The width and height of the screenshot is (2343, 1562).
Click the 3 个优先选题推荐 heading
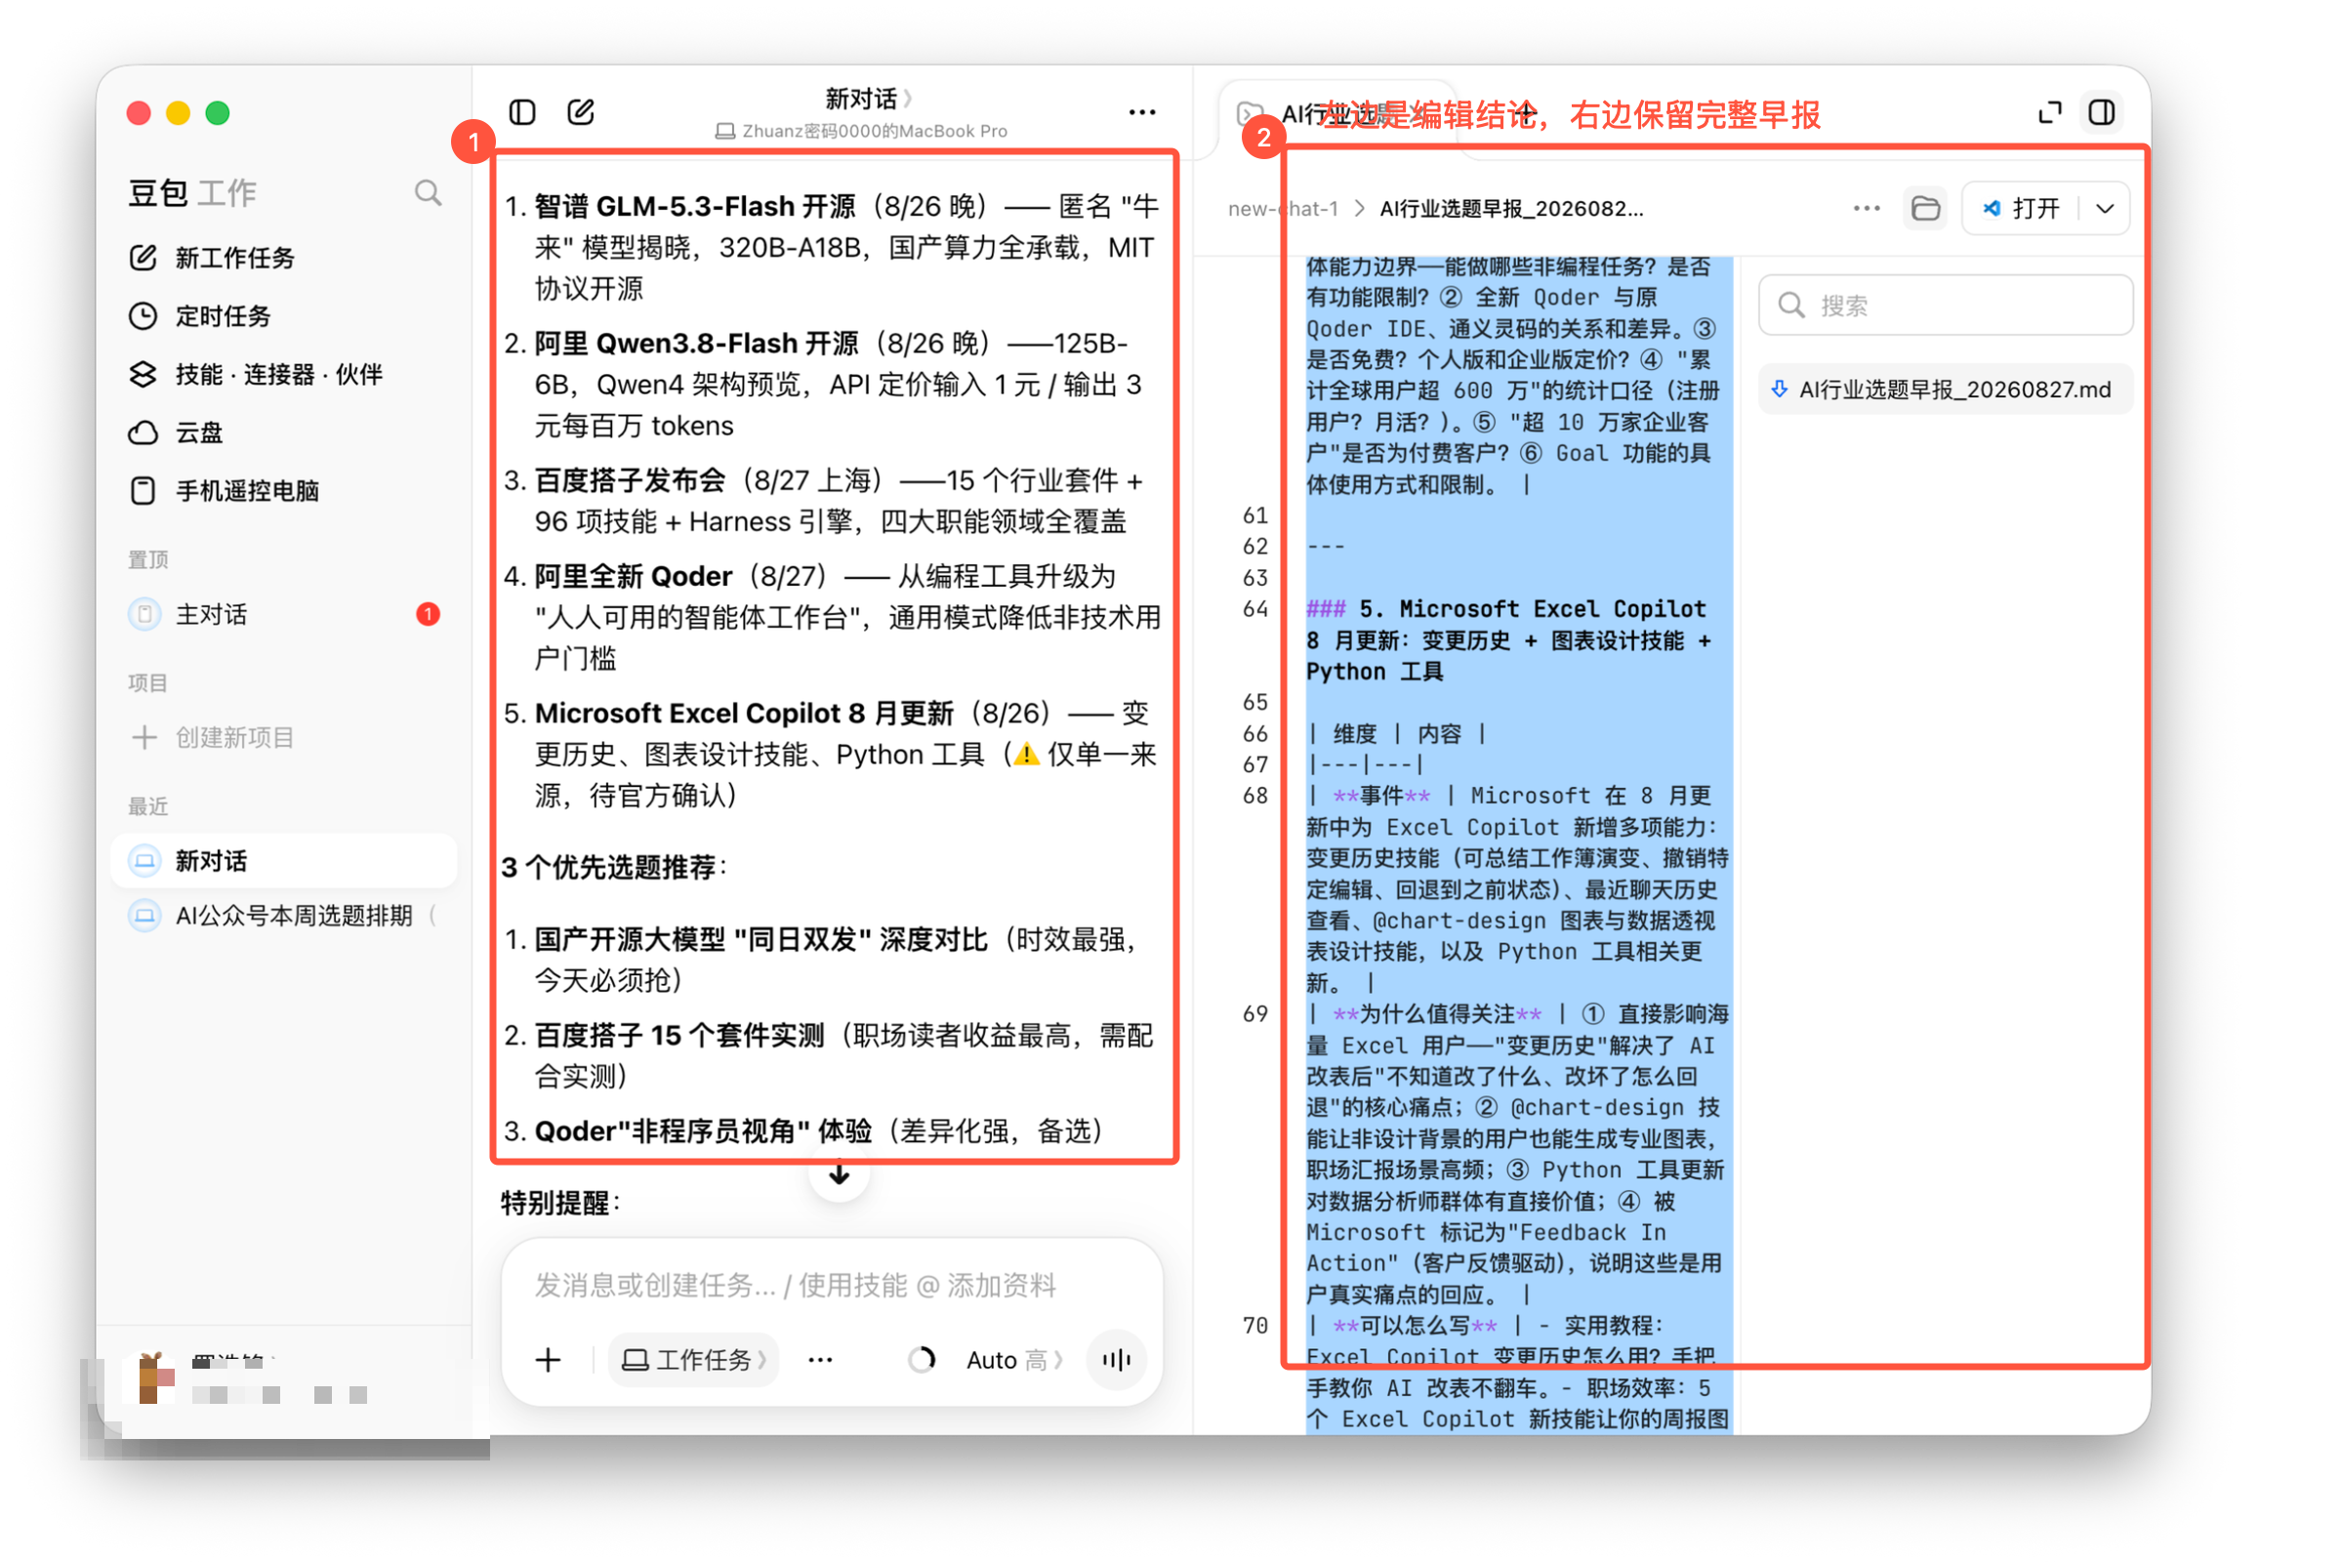(614, 868)
